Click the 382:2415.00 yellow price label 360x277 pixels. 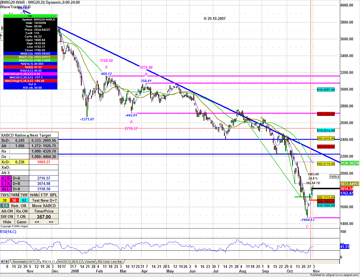pyautogui.click(x=326, y=139)
